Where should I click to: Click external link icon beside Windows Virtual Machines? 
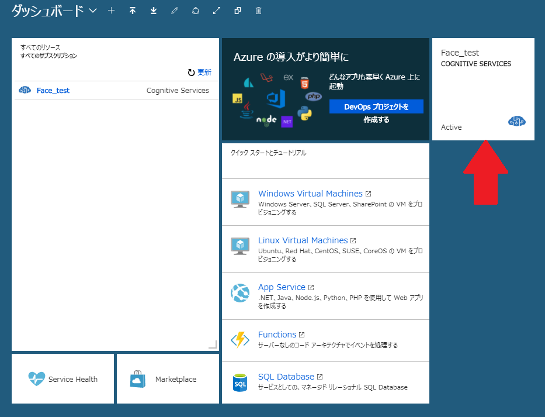click(369, 194)
